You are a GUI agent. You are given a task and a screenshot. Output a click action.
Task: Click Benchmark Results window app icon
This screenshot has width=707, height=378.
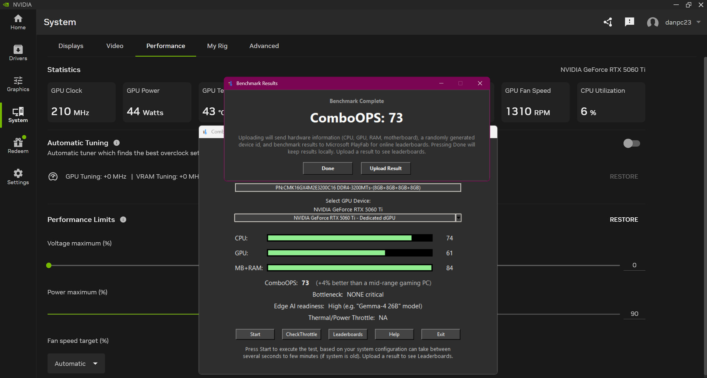(x=230, y=83)
